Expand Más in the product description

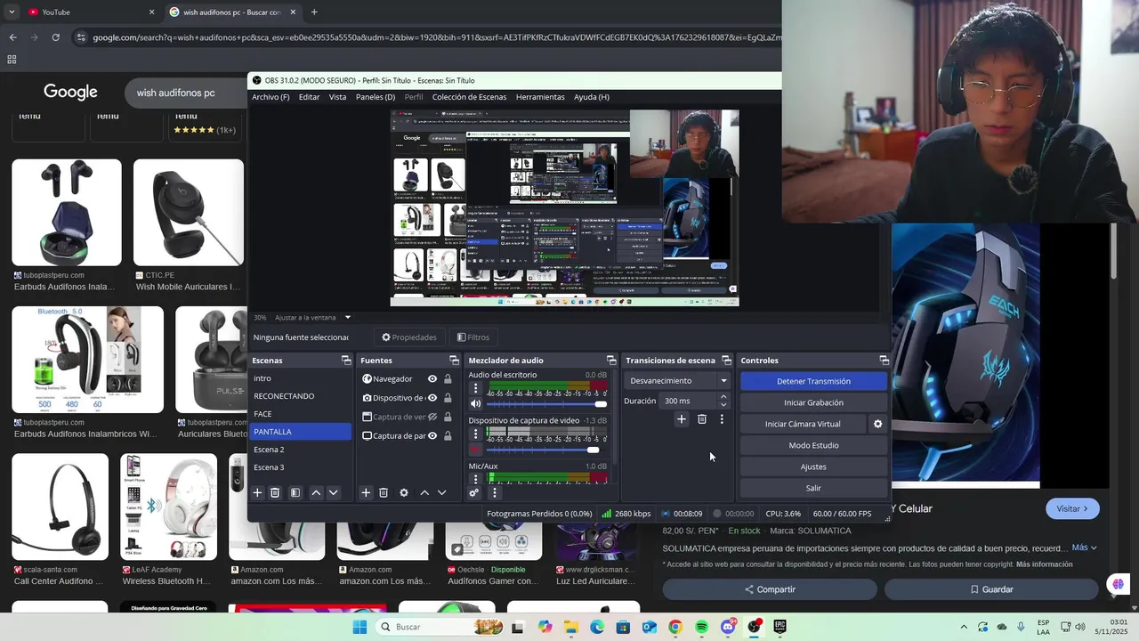click(x=1084, y=548)
